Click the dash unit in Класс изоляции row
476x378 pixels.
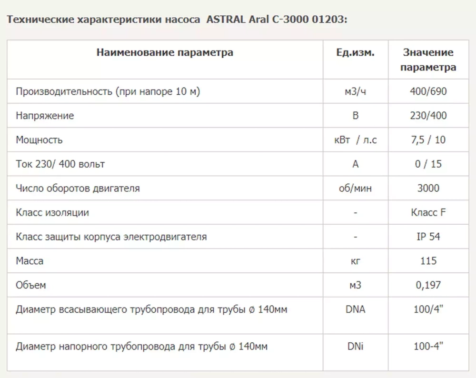pyautogui.click(x=355, y=213)
